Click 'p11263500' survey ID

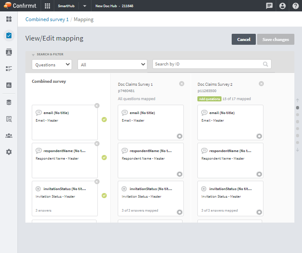207,91
